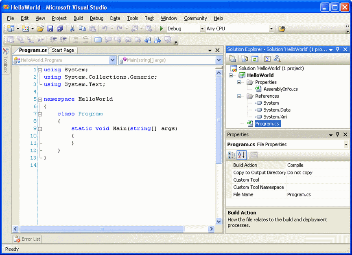Viewport: 352px width, 255px height.
Task: Switch to the Start Page tab
Action: pyautogui.click(x=63, y=50)
